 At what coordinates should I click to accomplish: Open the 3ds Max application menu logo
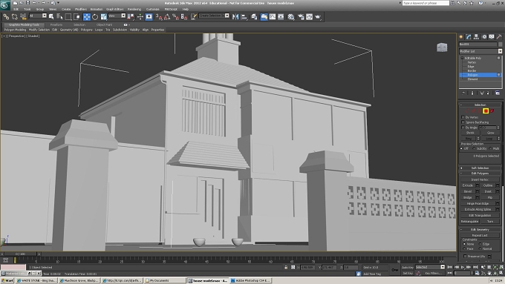pos(5,5)
